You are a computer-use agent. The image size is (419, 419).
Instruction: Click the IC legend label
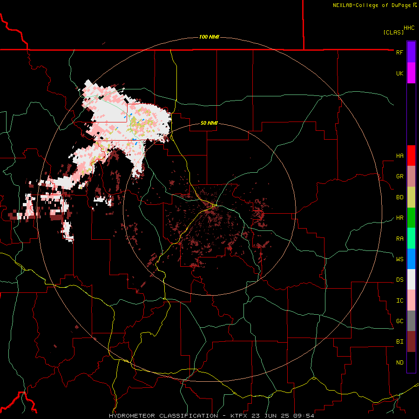[399, 301]
